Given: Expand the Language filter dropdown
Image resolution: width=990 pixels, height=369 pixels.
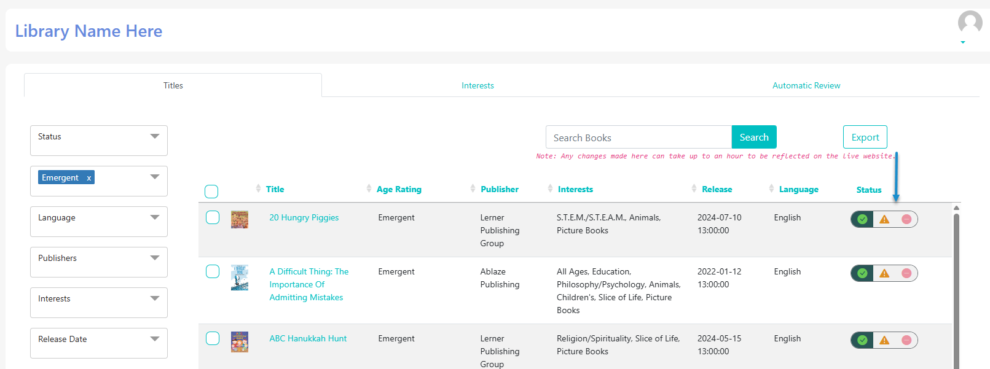Looking at the screenshot, I should point(99,222).
